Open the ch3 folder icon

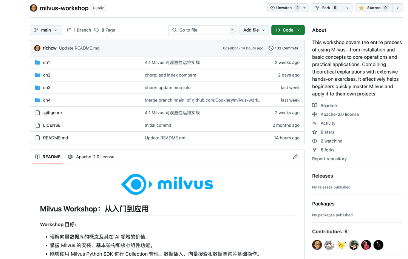point(37,87)
